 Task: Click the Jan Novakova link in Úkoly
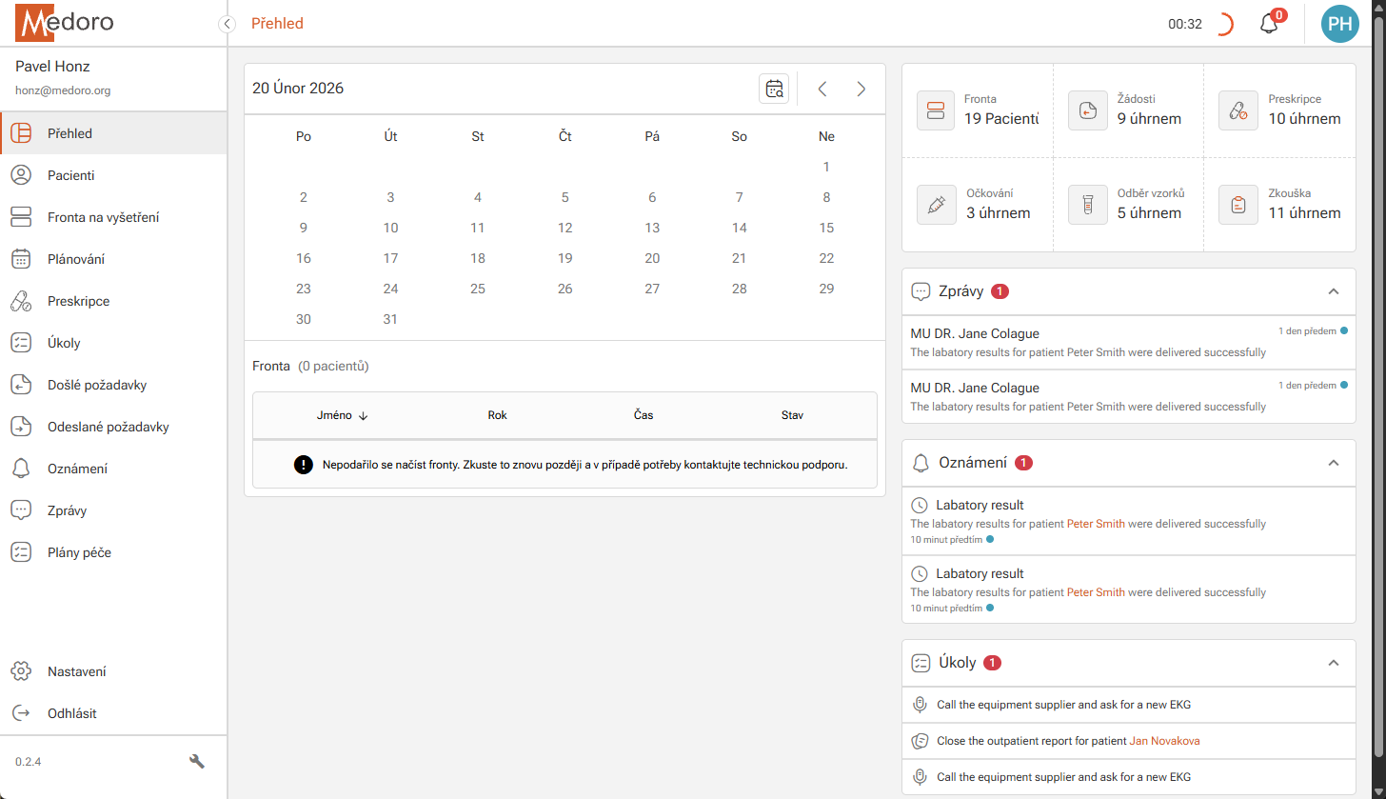(1163, 741)
